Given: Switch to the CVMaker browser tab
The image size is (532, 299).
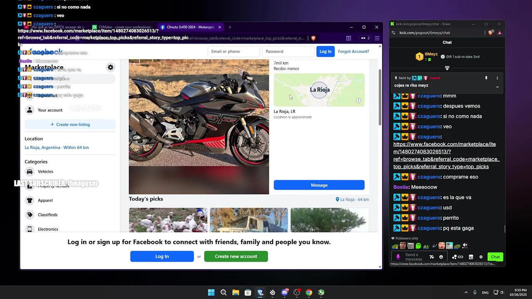Looking at the screenshot, I should 122,27.
